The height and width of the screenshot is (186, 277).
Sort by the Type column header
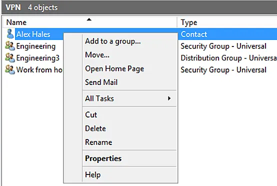pos(227,22)
